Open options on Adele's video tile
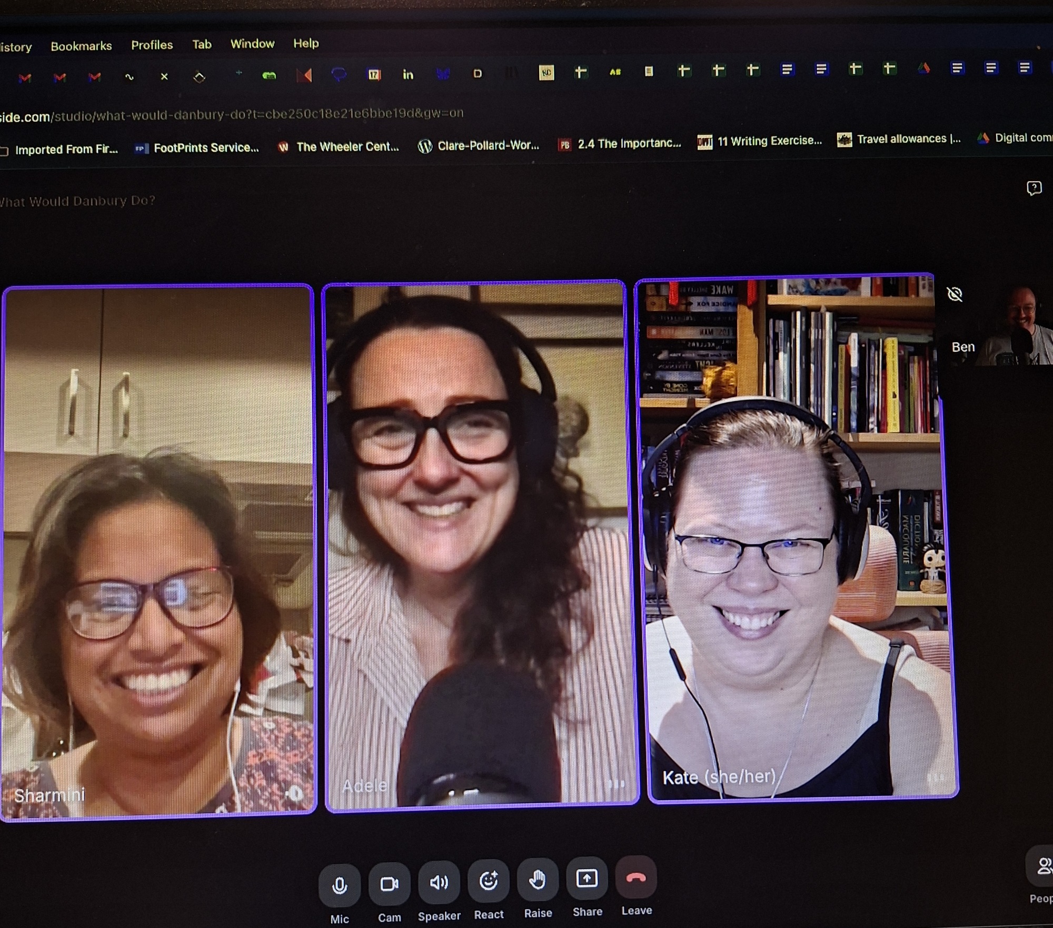 pyautogui.click(x=616, y=784)
